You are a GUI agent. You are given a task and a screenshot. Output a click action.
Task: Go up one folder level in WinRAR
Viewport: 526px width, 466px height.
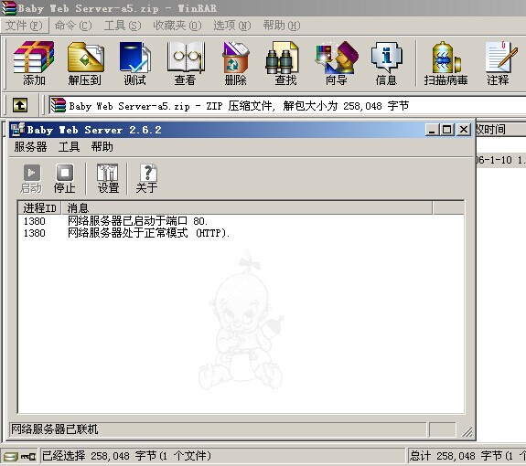click(20, 105)
